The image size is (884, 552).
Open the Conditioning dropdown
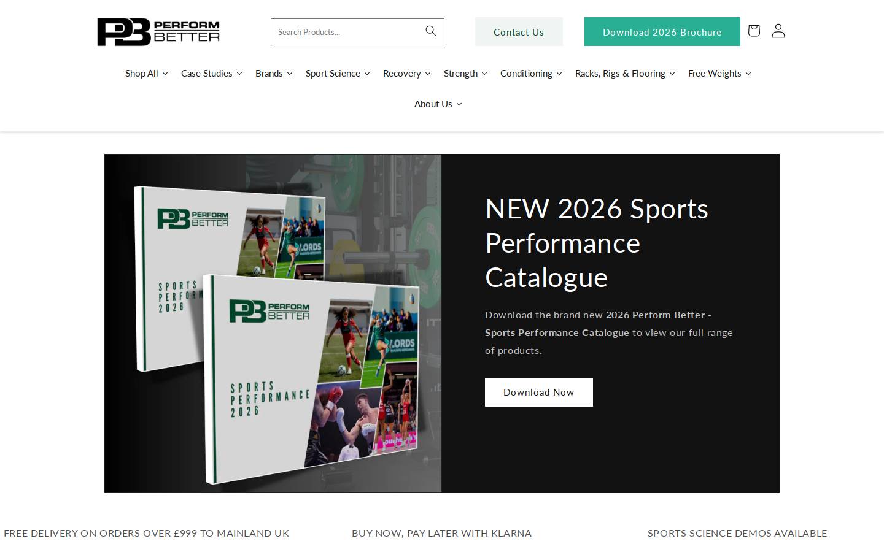(x=531, y=74)
